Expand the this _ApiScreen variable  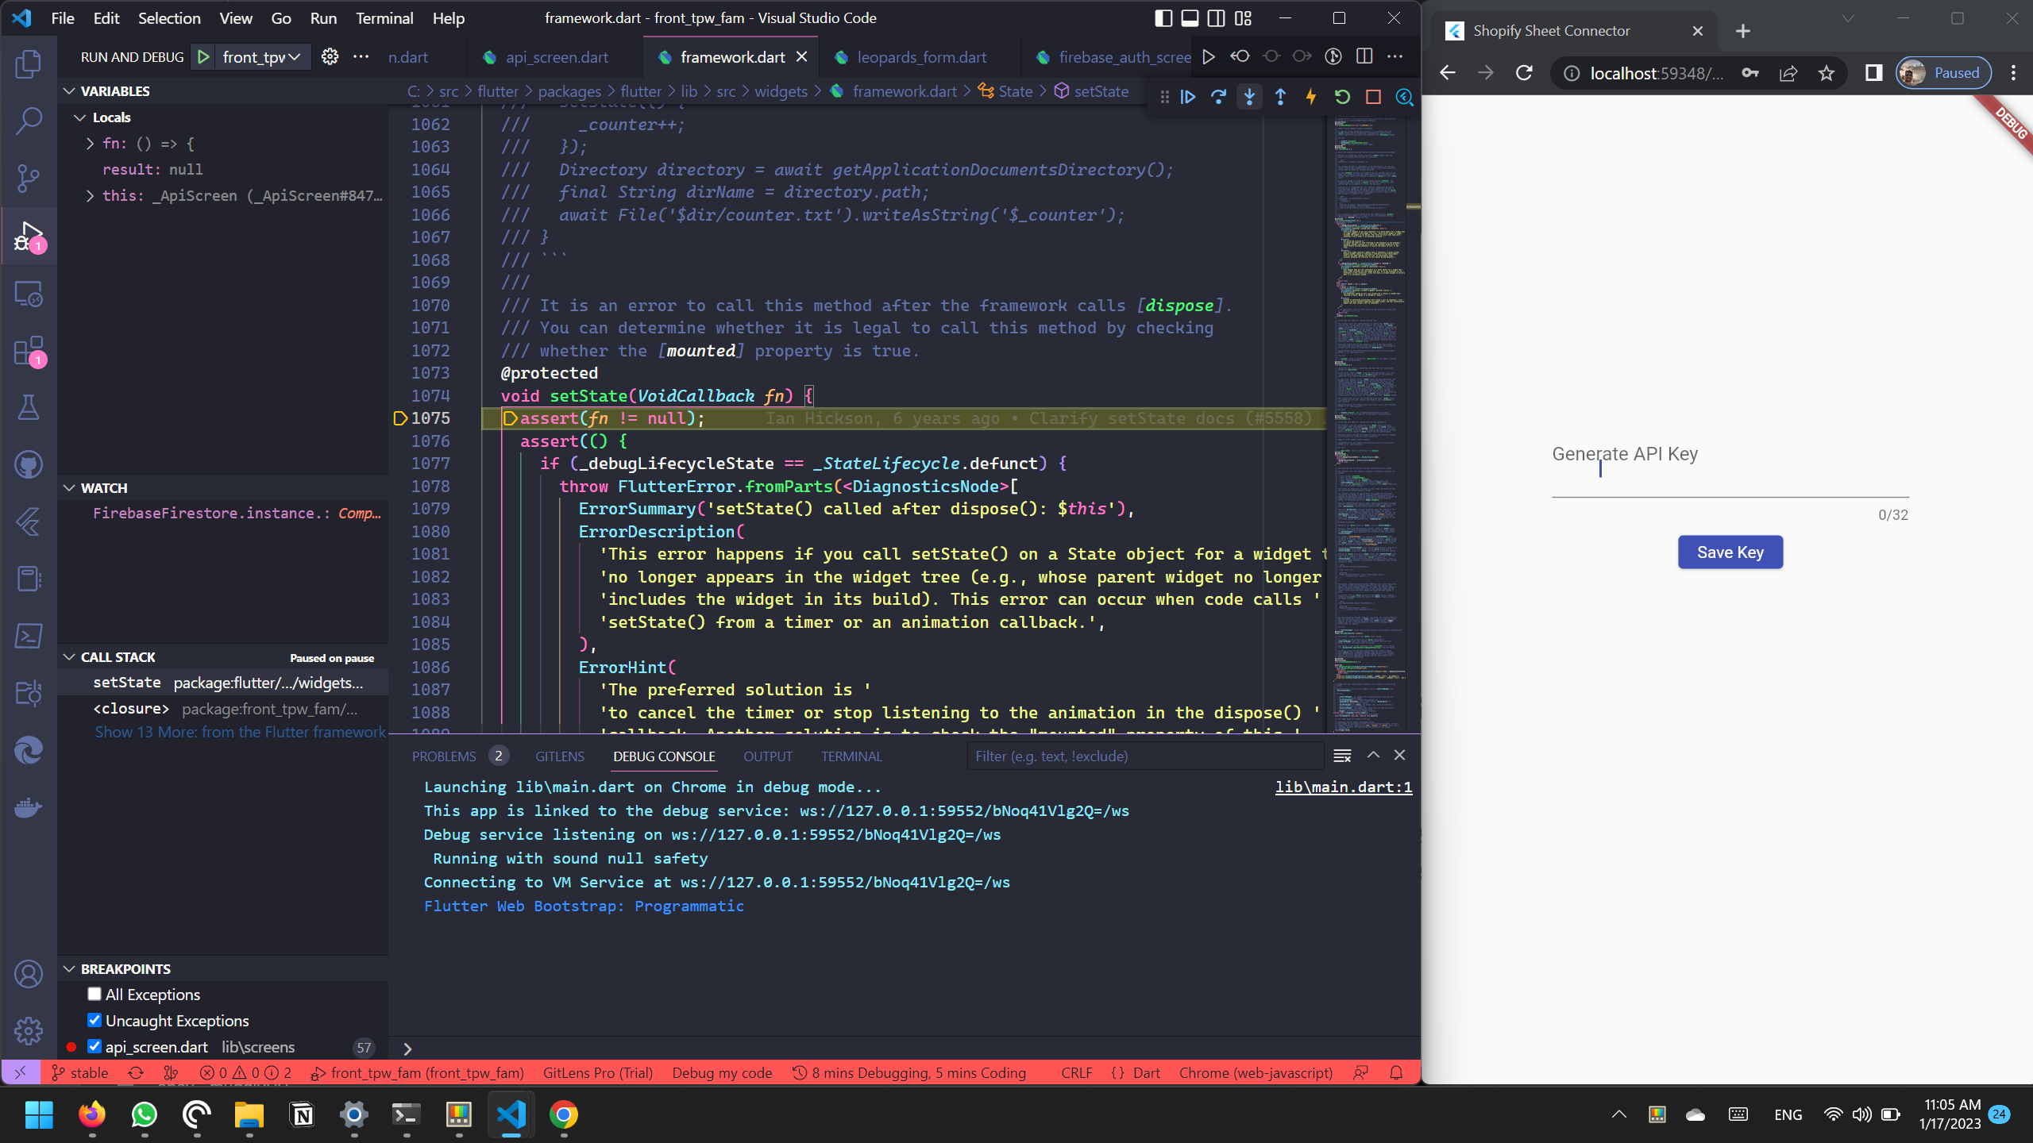90,195
